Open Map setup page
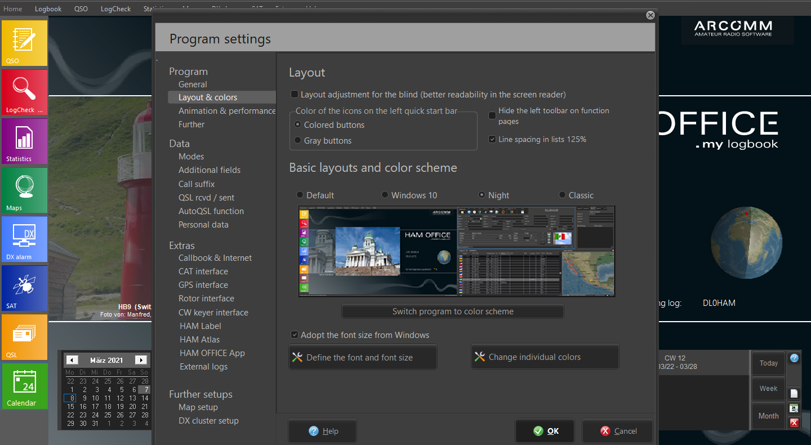Screen dimensions: 811x445 (198, 407)
